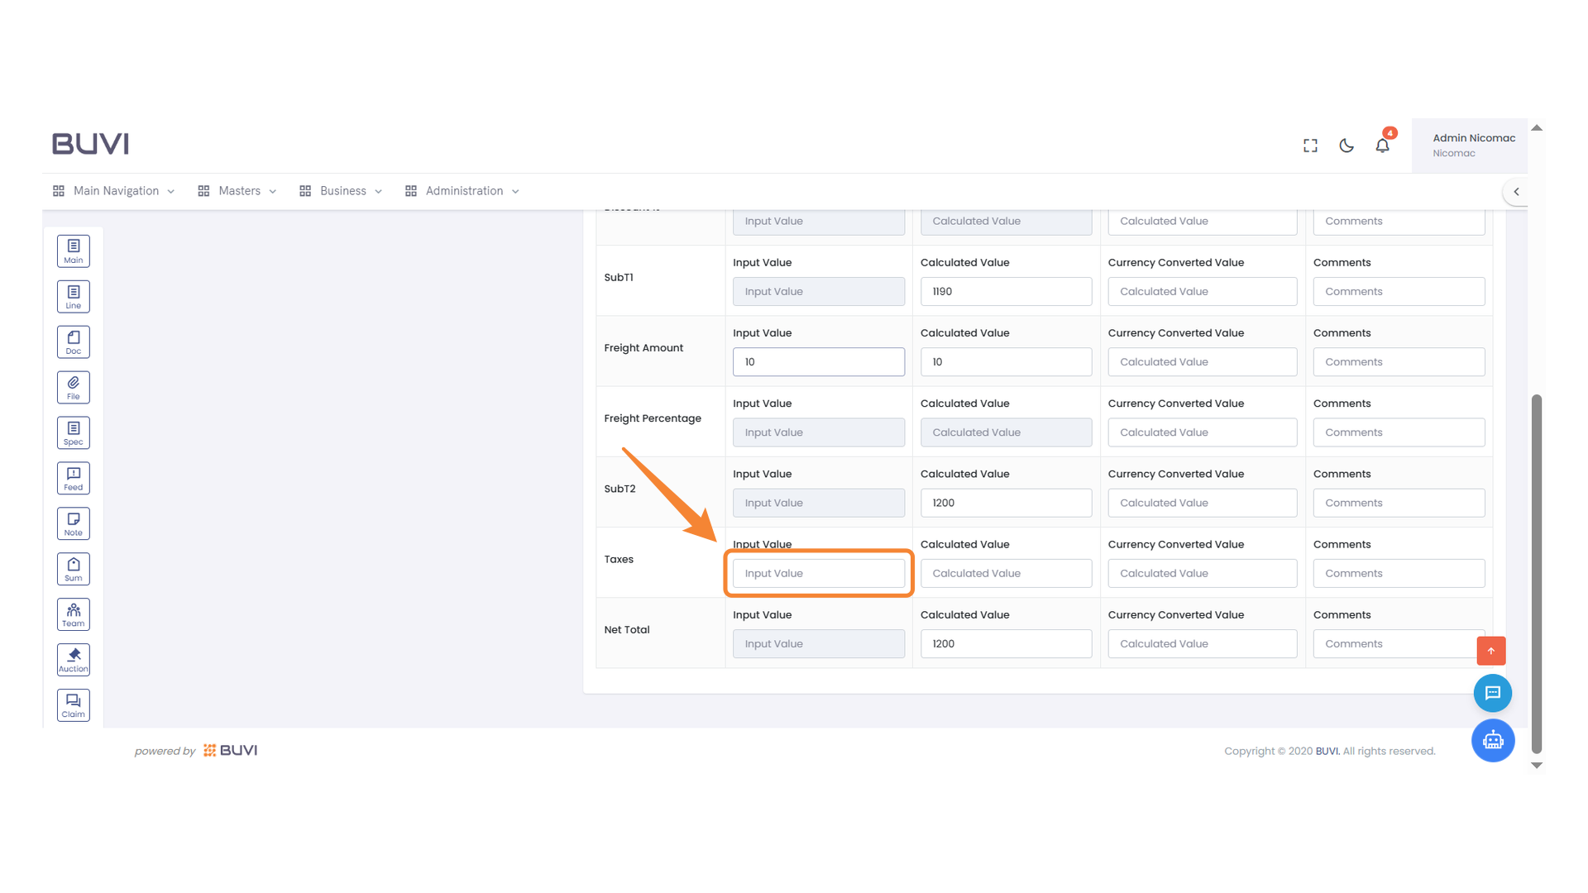This screenshot has height=893, width=1588.
Task: Click the Claim icon in the sidebar
Action: click(73, 704)
